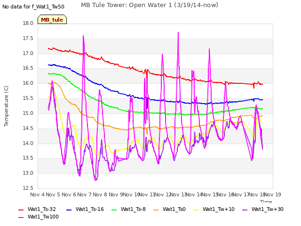
Task: Click the Nov 6 x-axis date label
Action: click(69, 194)
